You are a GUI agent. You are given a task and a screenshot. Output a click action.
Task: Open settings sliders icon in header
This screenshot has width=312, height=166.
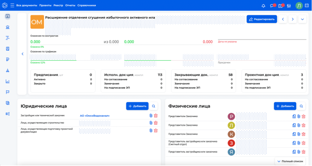289,6
